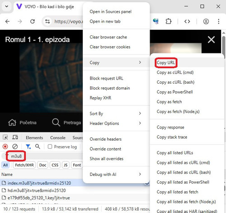Select Copy all listed URLs
Viewport: 226px width, 213px height.
tap(187, 153)
